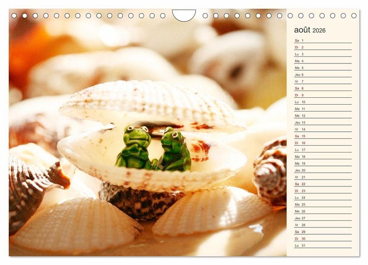Click the août 2026 month heading
The height and width of the screenshot is (265, 368).
coord(310,30)
